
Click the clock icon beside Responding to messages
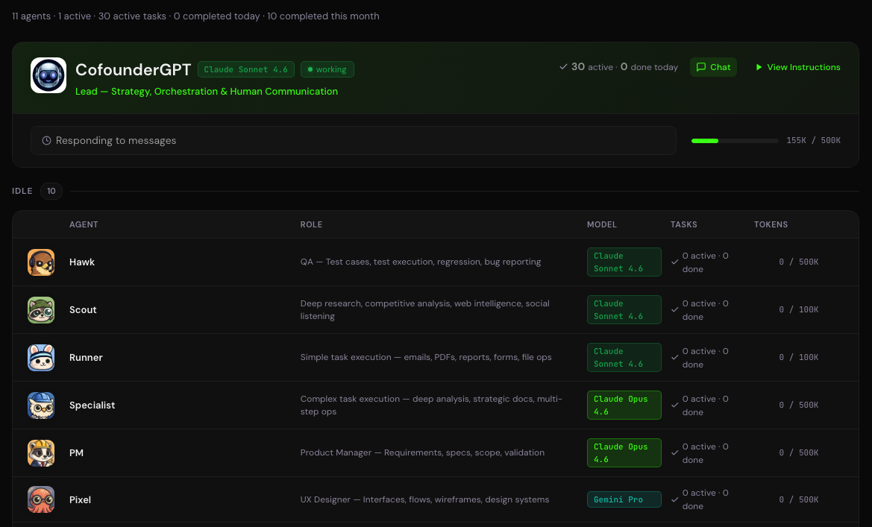click(x=47, y=141)
